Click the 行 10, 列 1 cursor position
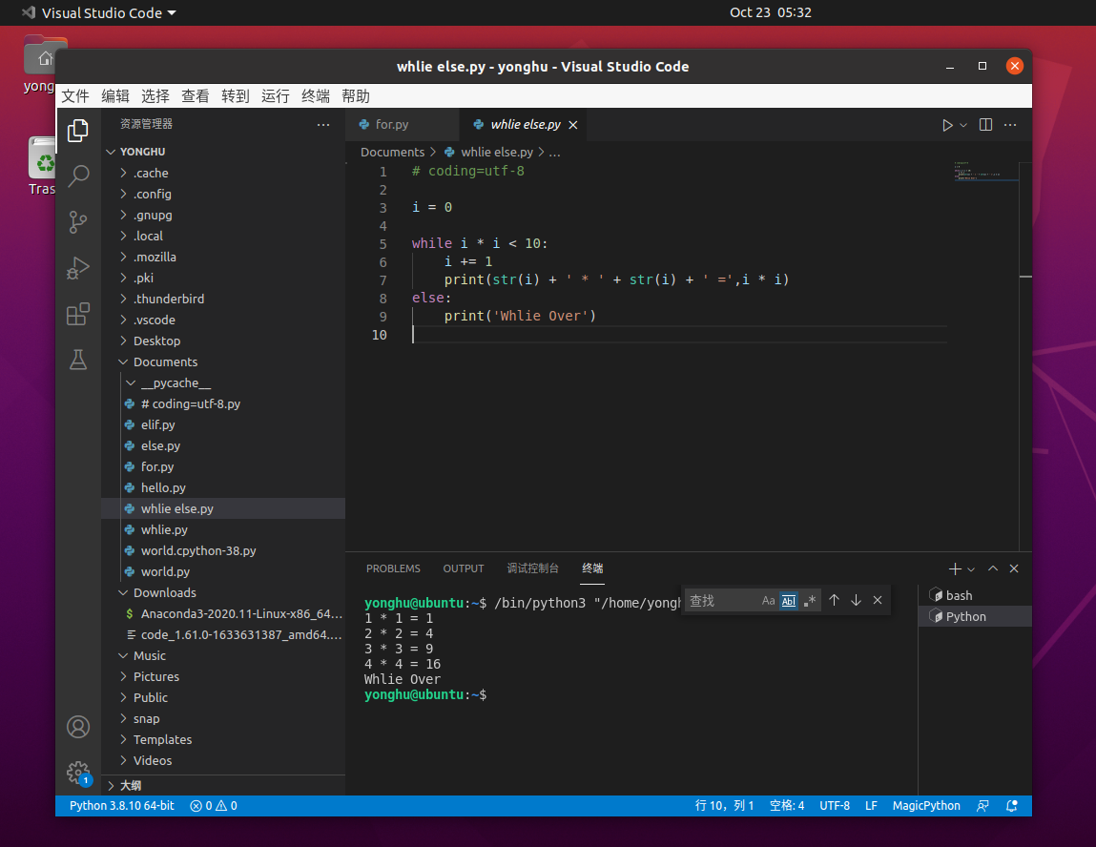The width and height of the screenshot is (1096, 847). click(x=724, y=806)
